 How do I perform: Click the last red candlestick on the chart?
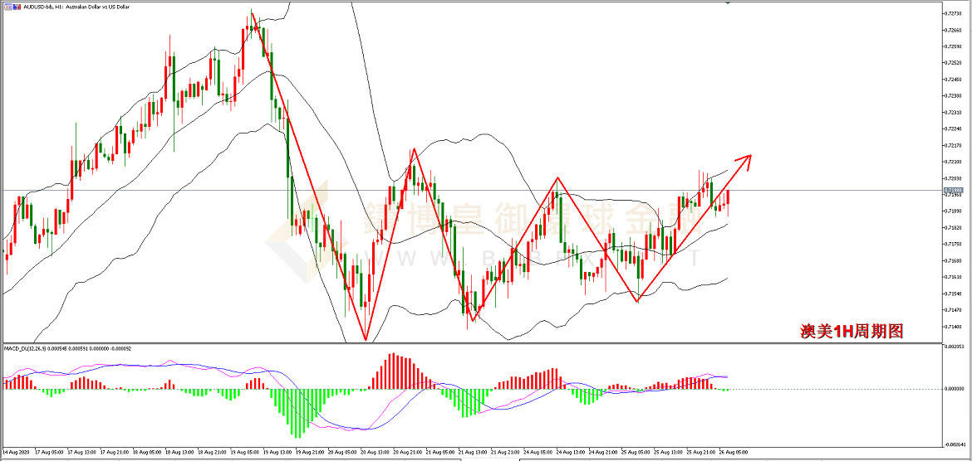(728, 197)
